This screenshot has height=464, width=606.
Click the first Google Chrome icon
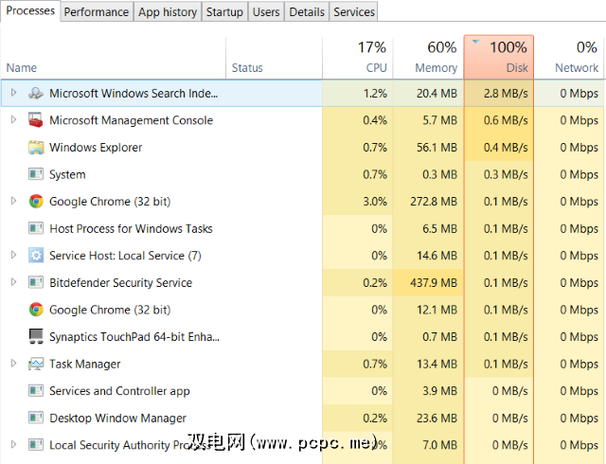pyautogui.click(x=36, y=202)
